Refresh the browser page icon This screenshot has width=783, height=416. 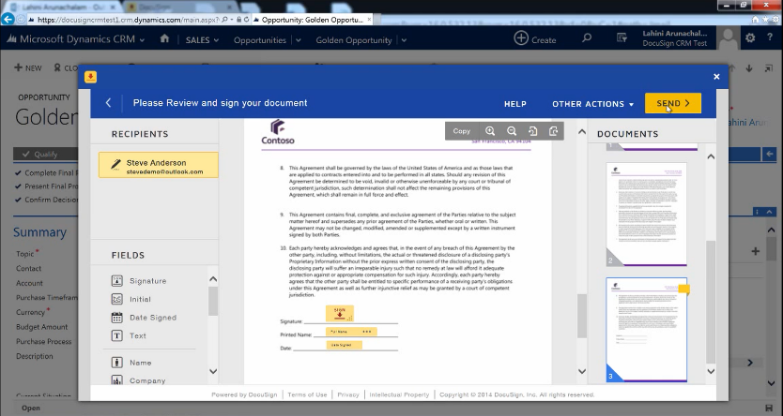246,20
